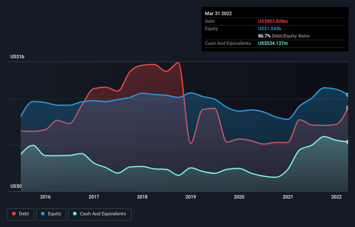
Task: Click the US$0 y-axis label
Action: tap(16, 186)
